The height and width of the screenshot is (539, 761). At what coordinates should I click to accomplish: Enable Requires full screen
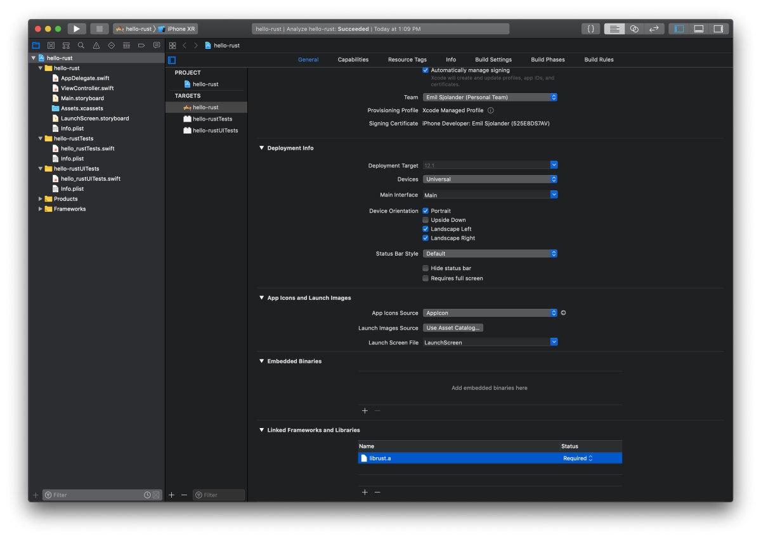(x=426, y=278)
